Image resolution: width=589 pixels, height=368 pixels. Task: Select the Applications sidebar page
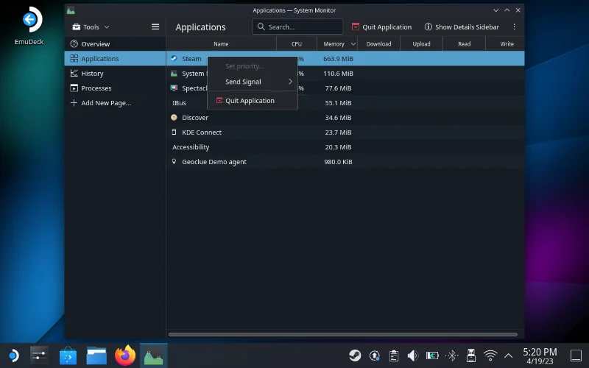point(115,59)
